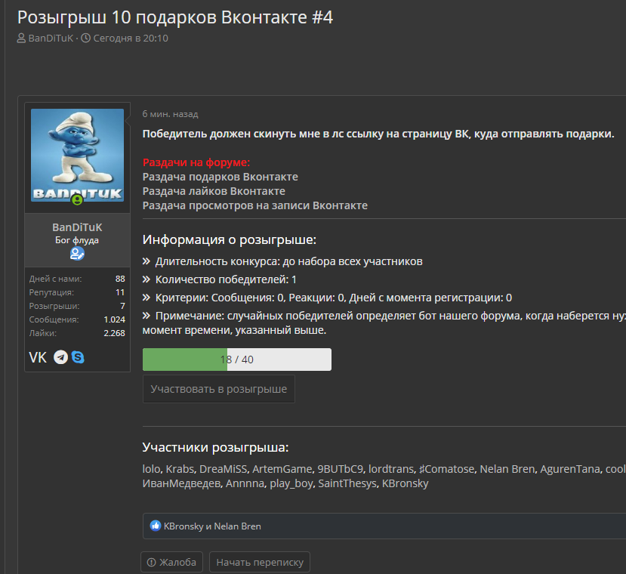This screenshot has height=574, width=626.
Task: Open participant Annnna profile
Action: click(x=245, y=483)
